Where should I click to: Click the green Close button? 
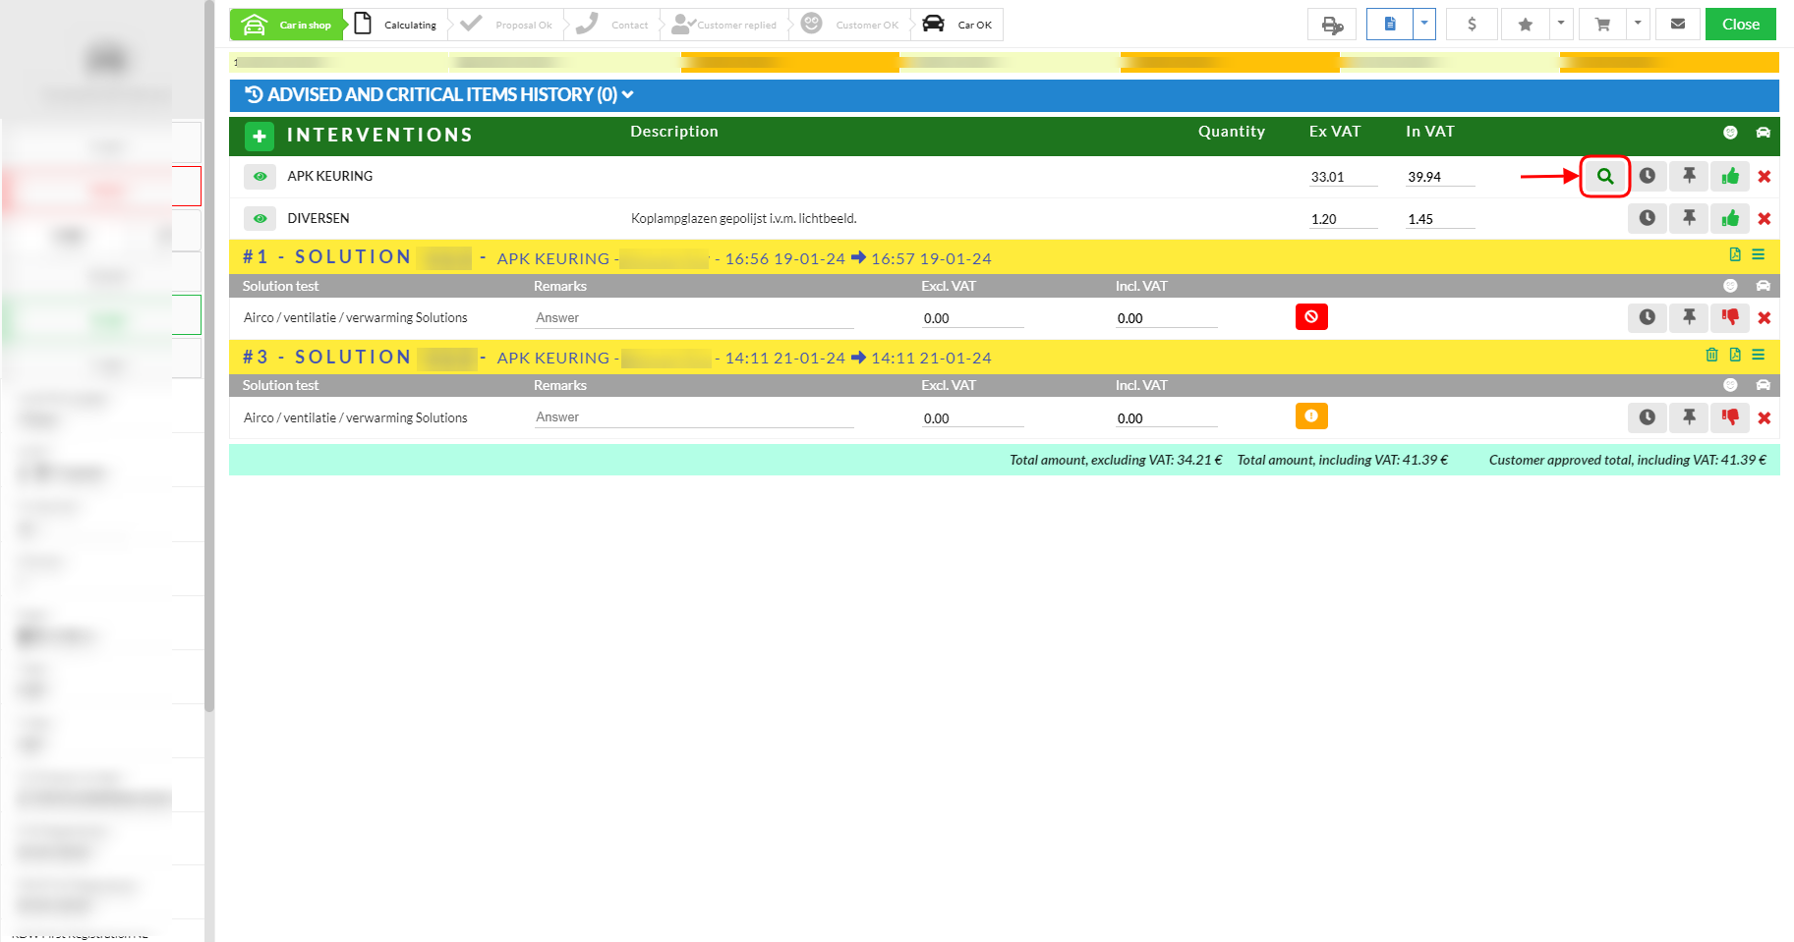pyautogui.click(x=1740, y=25)
